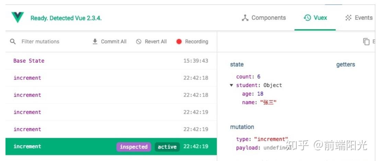This screenshot has width=377, height=161.
Task: Collapse the student Object tree
Action: 232,85
